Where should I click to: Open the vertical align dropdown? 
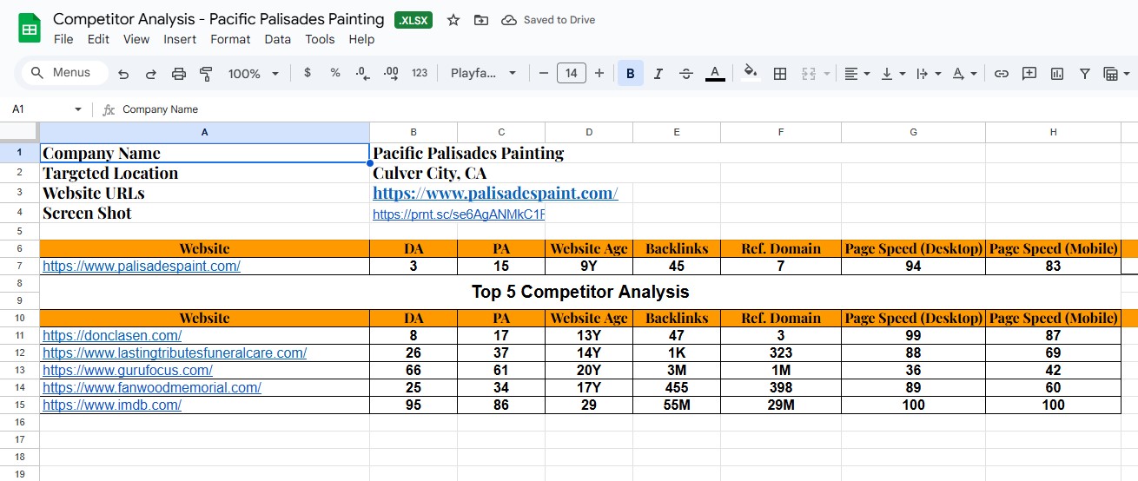893,74
